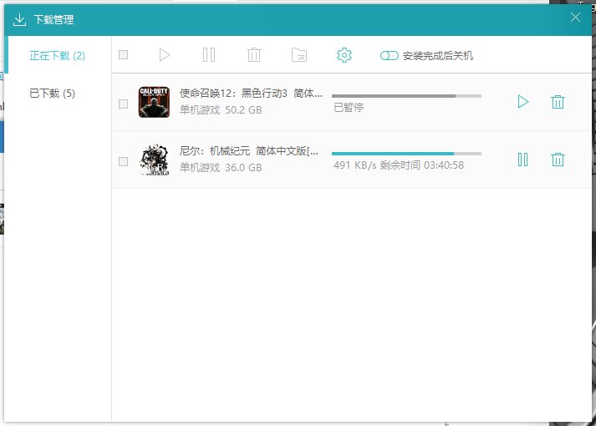
Task: Resume the 使命召唤12 download
Action: 523,102
